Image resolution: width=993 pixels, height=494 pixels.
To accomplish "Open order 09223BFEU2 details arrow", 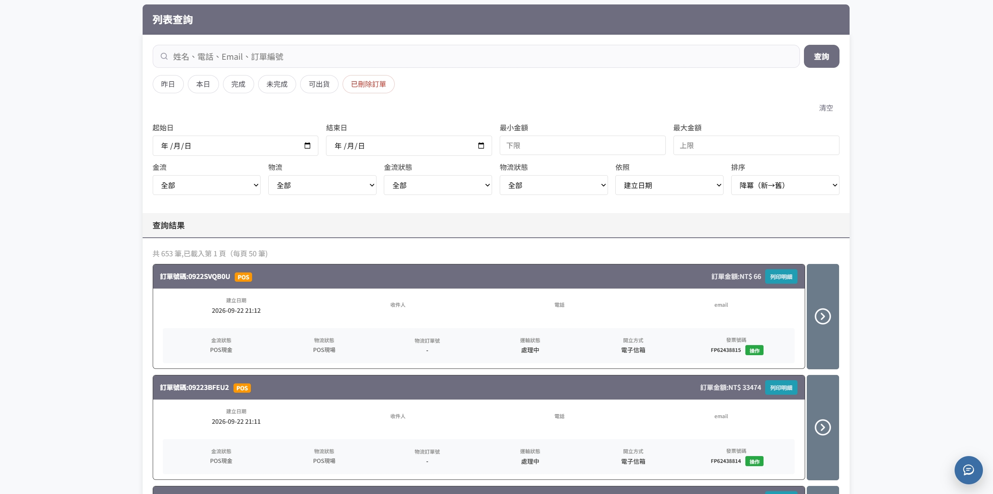I will point(823,427).
